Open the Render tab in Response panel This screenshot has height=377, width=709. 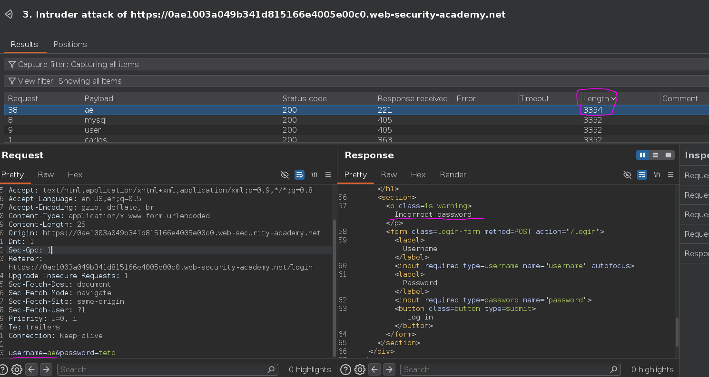(453, 174)
